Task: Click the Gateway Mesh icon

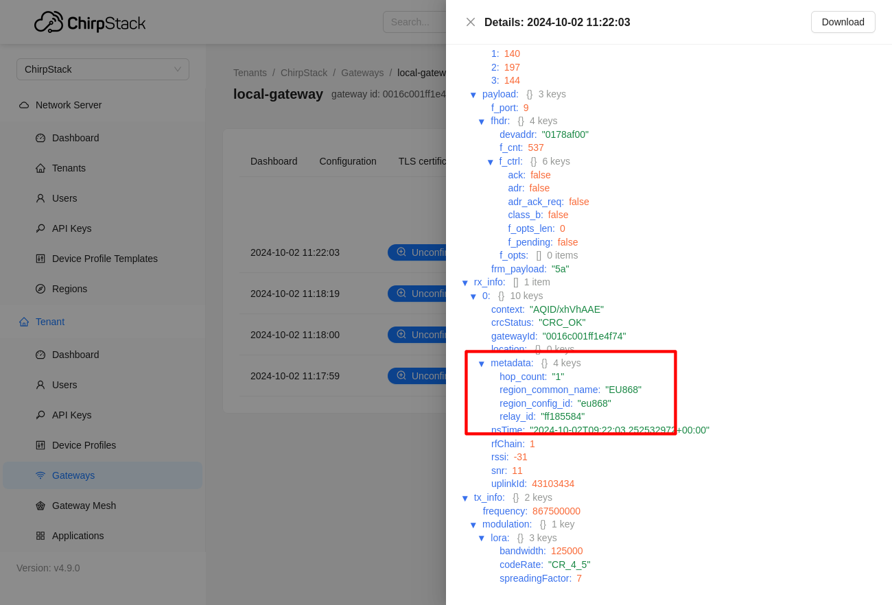Action: [x=40, y=506]
